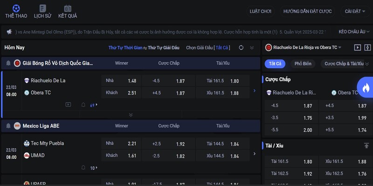Open the Kèo Châu Âu odds dropdown

click(353, 32)
